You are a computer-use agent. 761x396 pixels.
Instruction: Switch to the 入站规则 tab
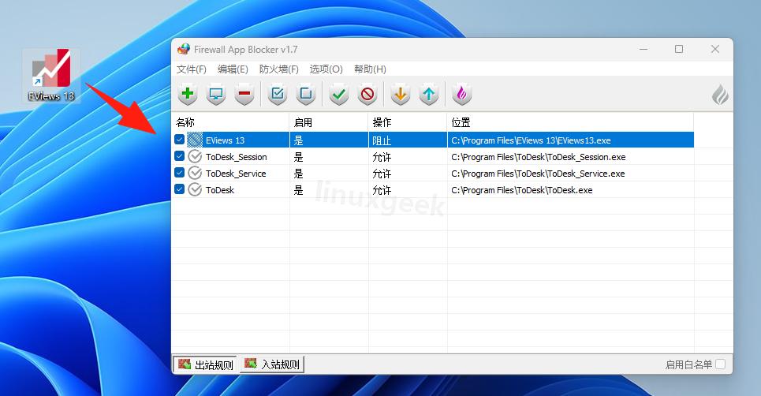pyautogui.click(x=272, y=364)
